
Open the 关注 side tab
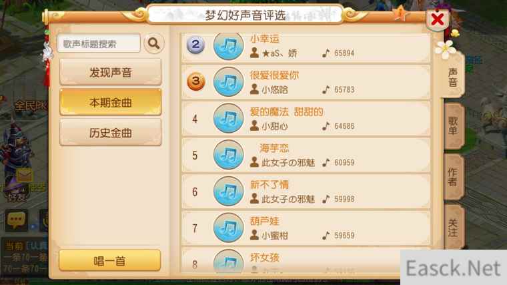454,228
